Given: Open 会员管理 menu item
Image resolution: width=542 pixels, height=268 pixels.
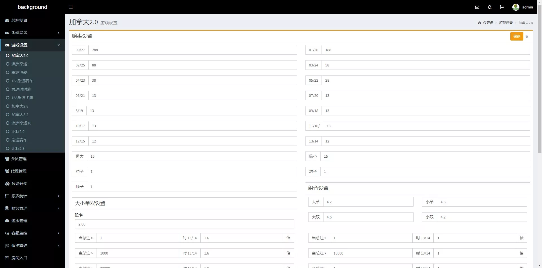Looking at the screenshot, I should (x=19, y=159).
